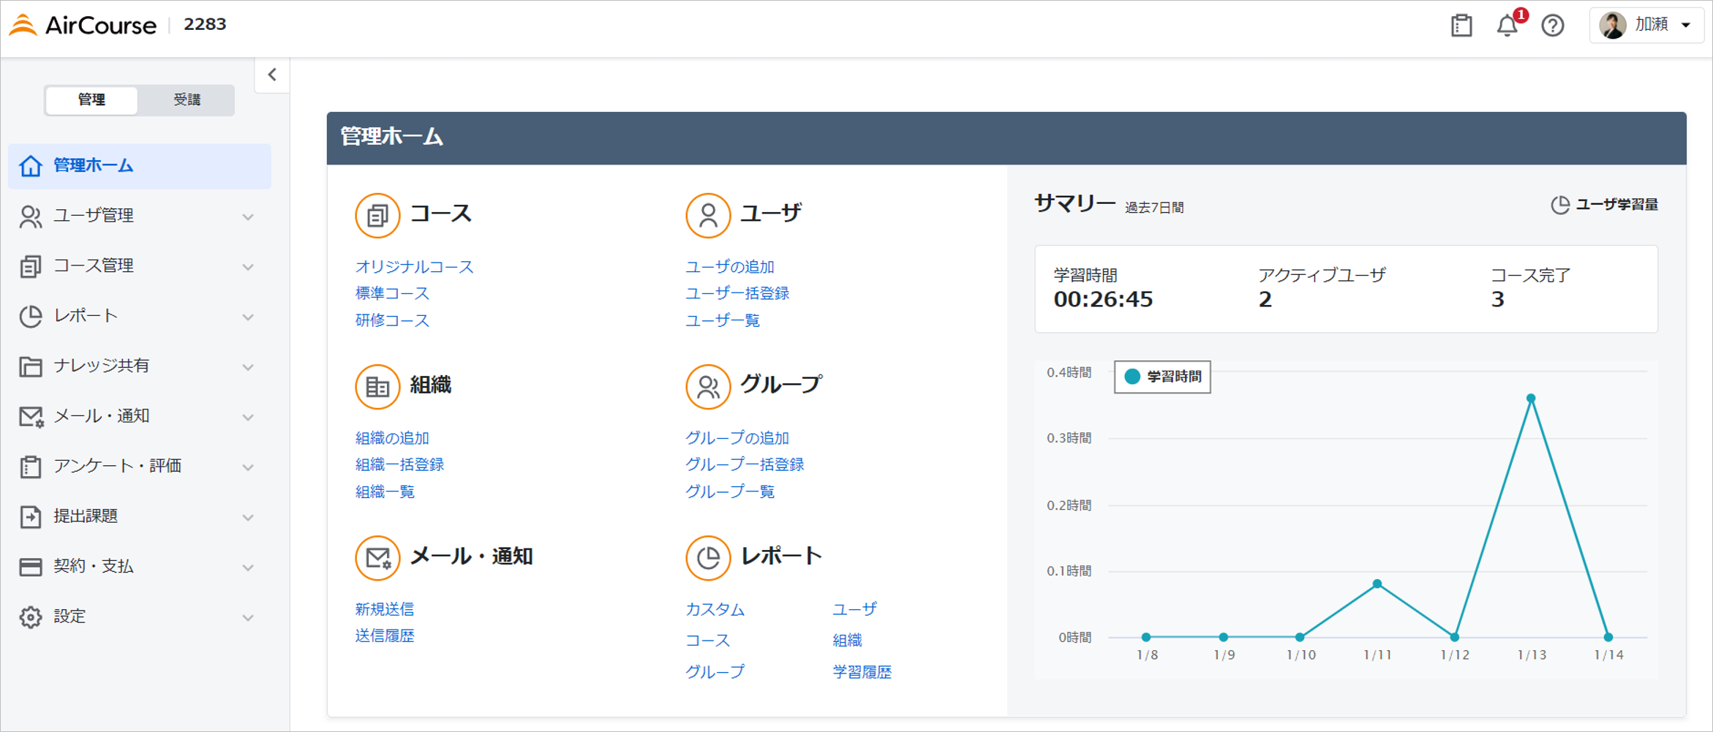Switch to 受講 mode toggle
This screenshot has width=1713, height=732.
click(x=187, y=99)
